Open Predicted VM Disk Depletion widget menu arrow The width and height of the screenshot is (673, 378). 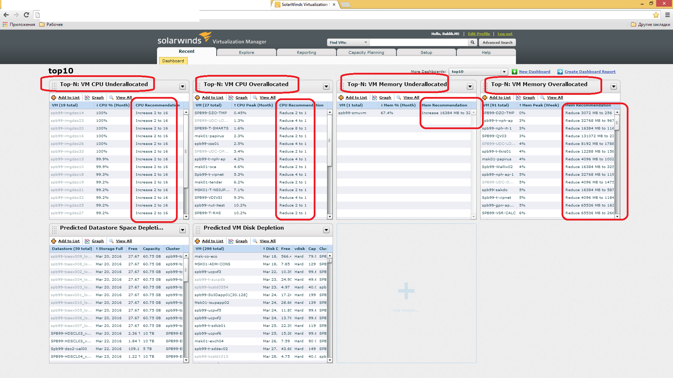[326, 230]
